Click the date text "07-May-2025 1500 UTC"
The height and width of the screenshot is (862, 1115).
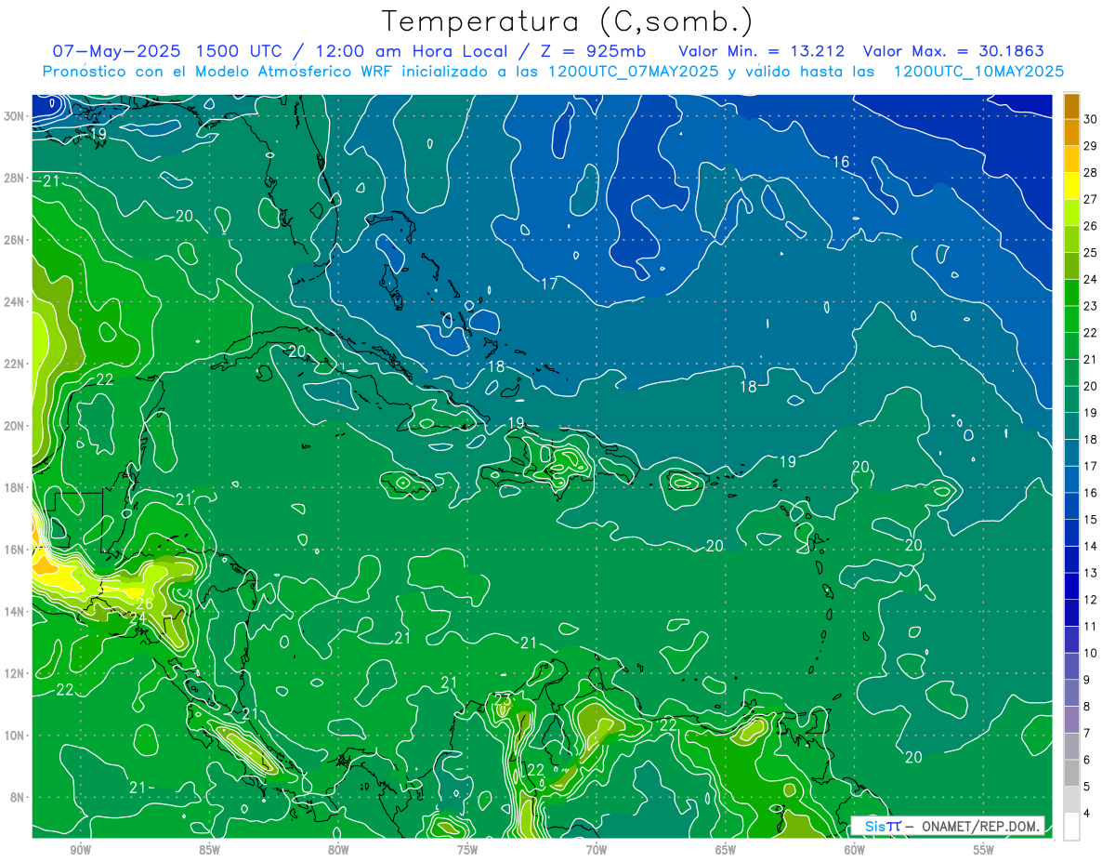click(166, 51)
